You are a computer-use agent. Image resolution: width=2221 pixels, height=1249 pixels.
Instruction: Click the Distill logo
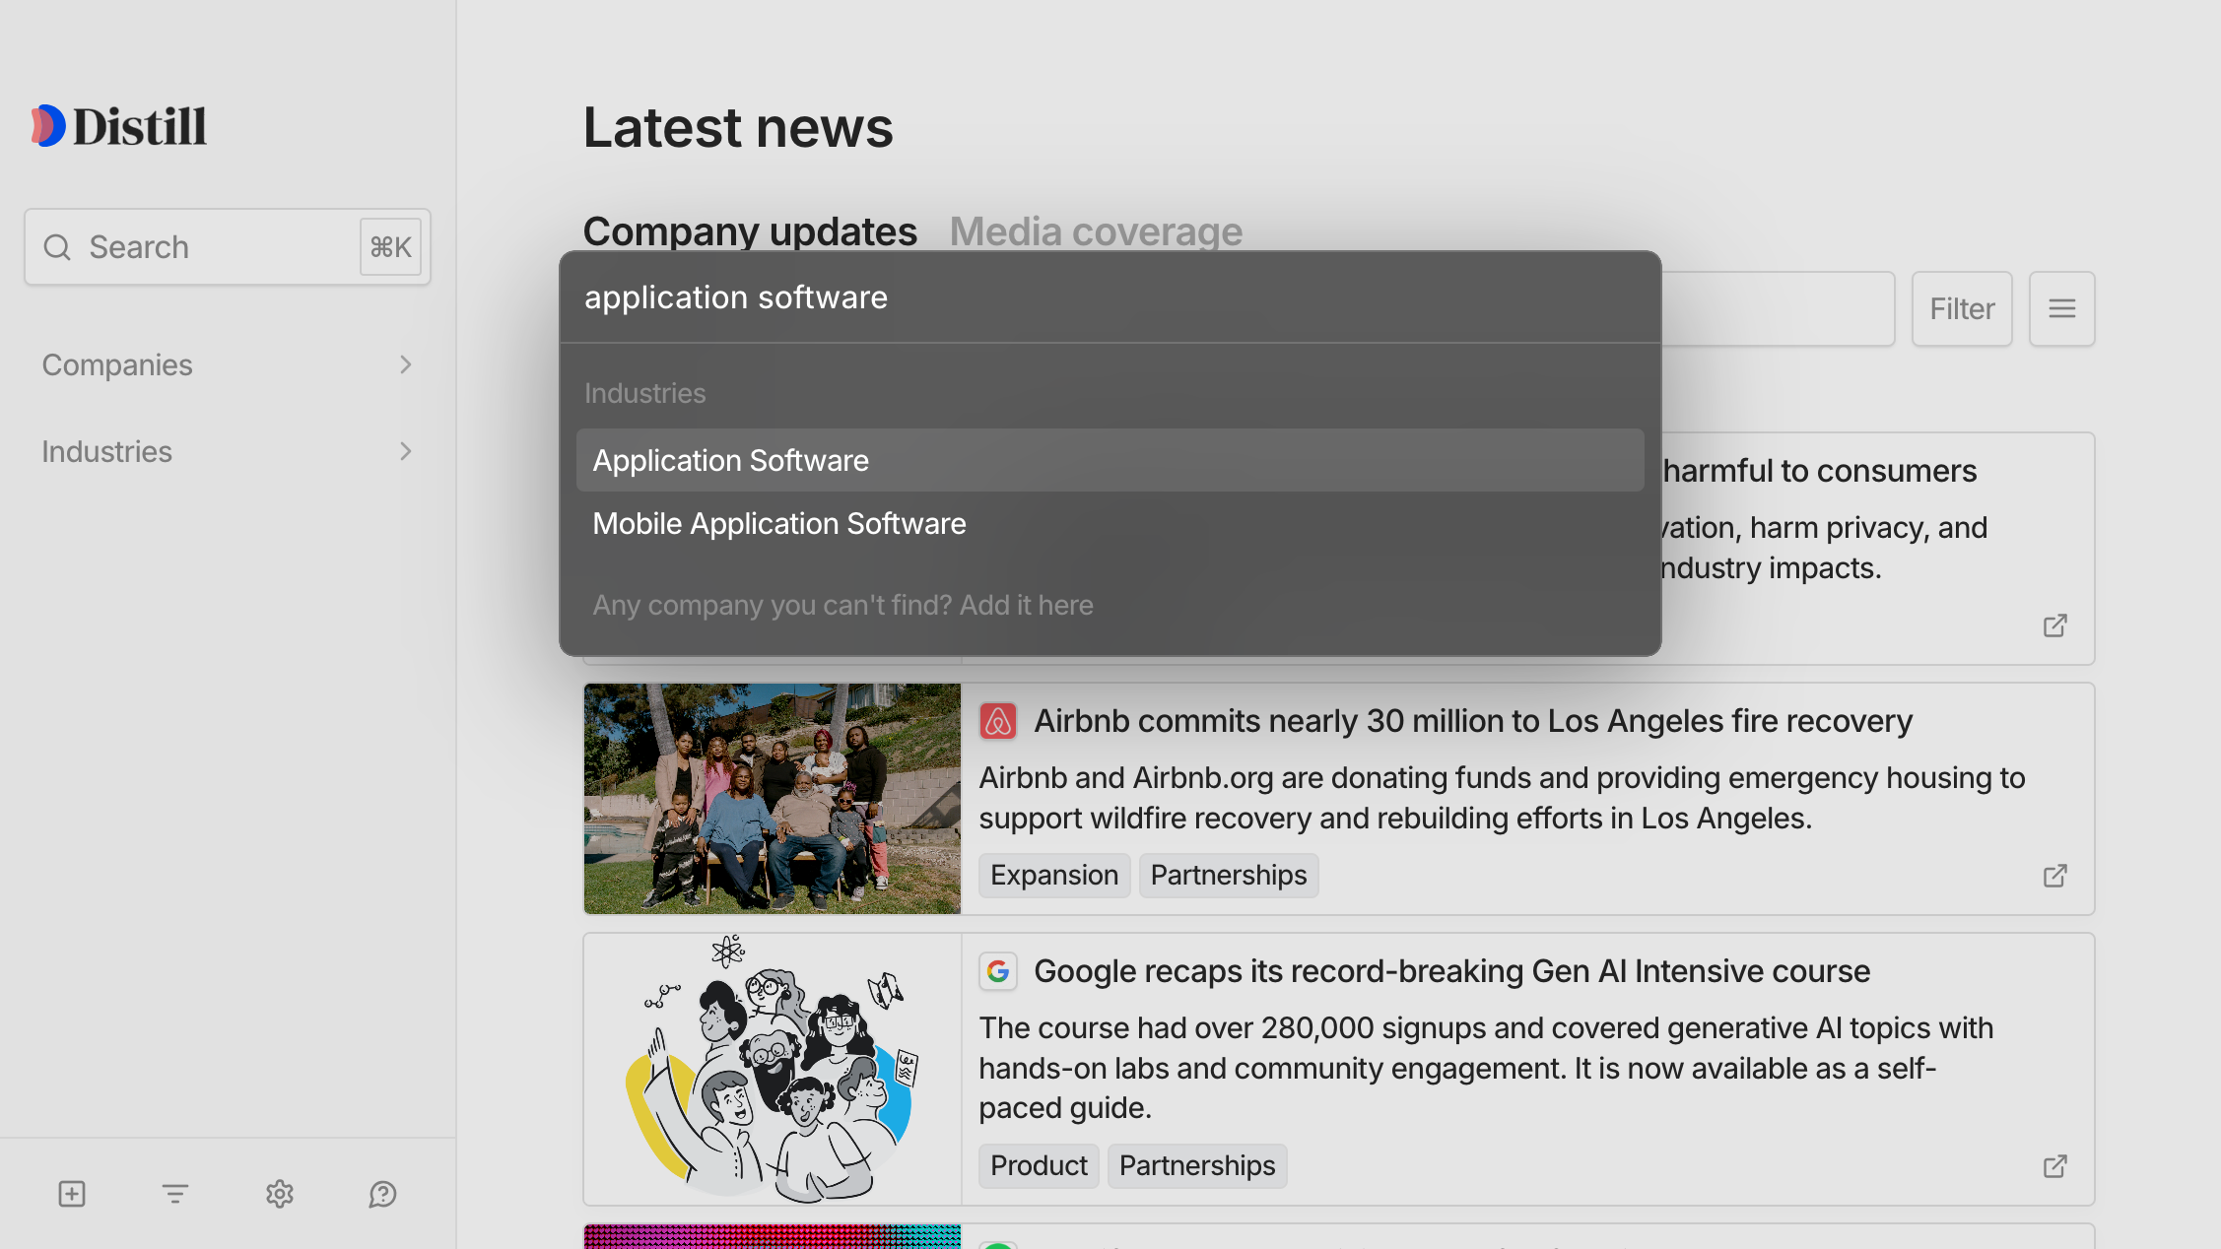(x=118, y=126)
